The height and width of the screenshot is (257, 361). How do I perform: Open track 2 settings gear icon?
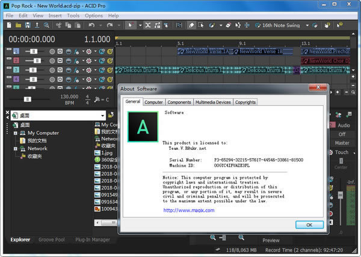[88, 61]
